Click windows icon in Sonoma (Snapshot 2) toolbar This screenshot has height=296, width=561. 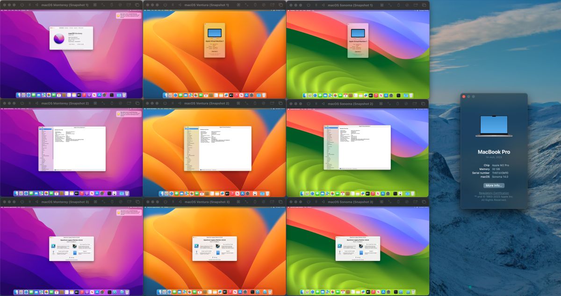point(424,103)
